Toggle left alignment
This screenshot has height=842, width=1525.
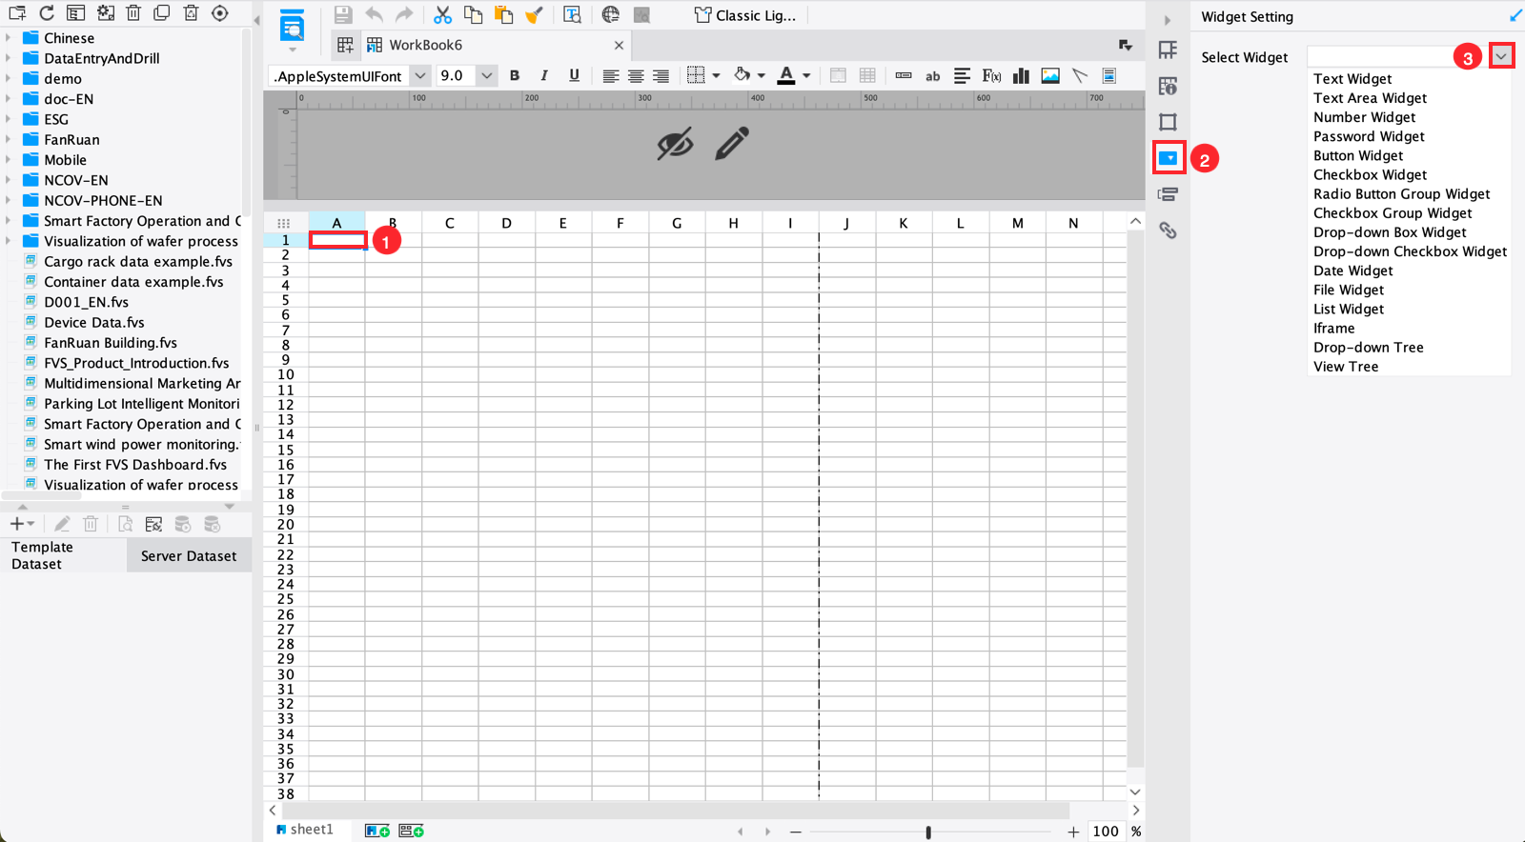611,76
